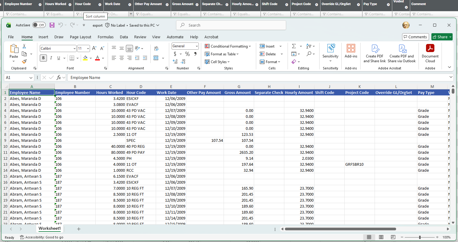Click the Format Painter brush icon
This screenshot has width=458, height=242.
click(x=24, y=61)
